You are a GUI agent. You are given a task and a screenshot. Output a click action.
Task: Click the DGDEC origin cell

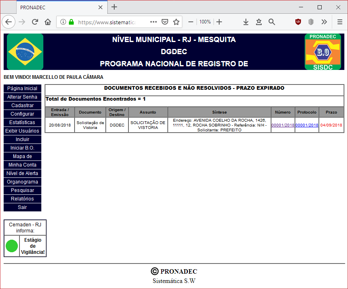[117, 125]
